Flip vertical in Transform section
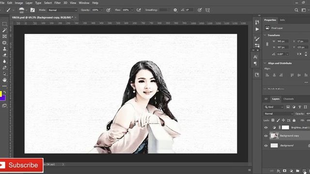Image resolution: width=310 pixels, height=174 pixels. pyautogui.click(x=306, y=54)
